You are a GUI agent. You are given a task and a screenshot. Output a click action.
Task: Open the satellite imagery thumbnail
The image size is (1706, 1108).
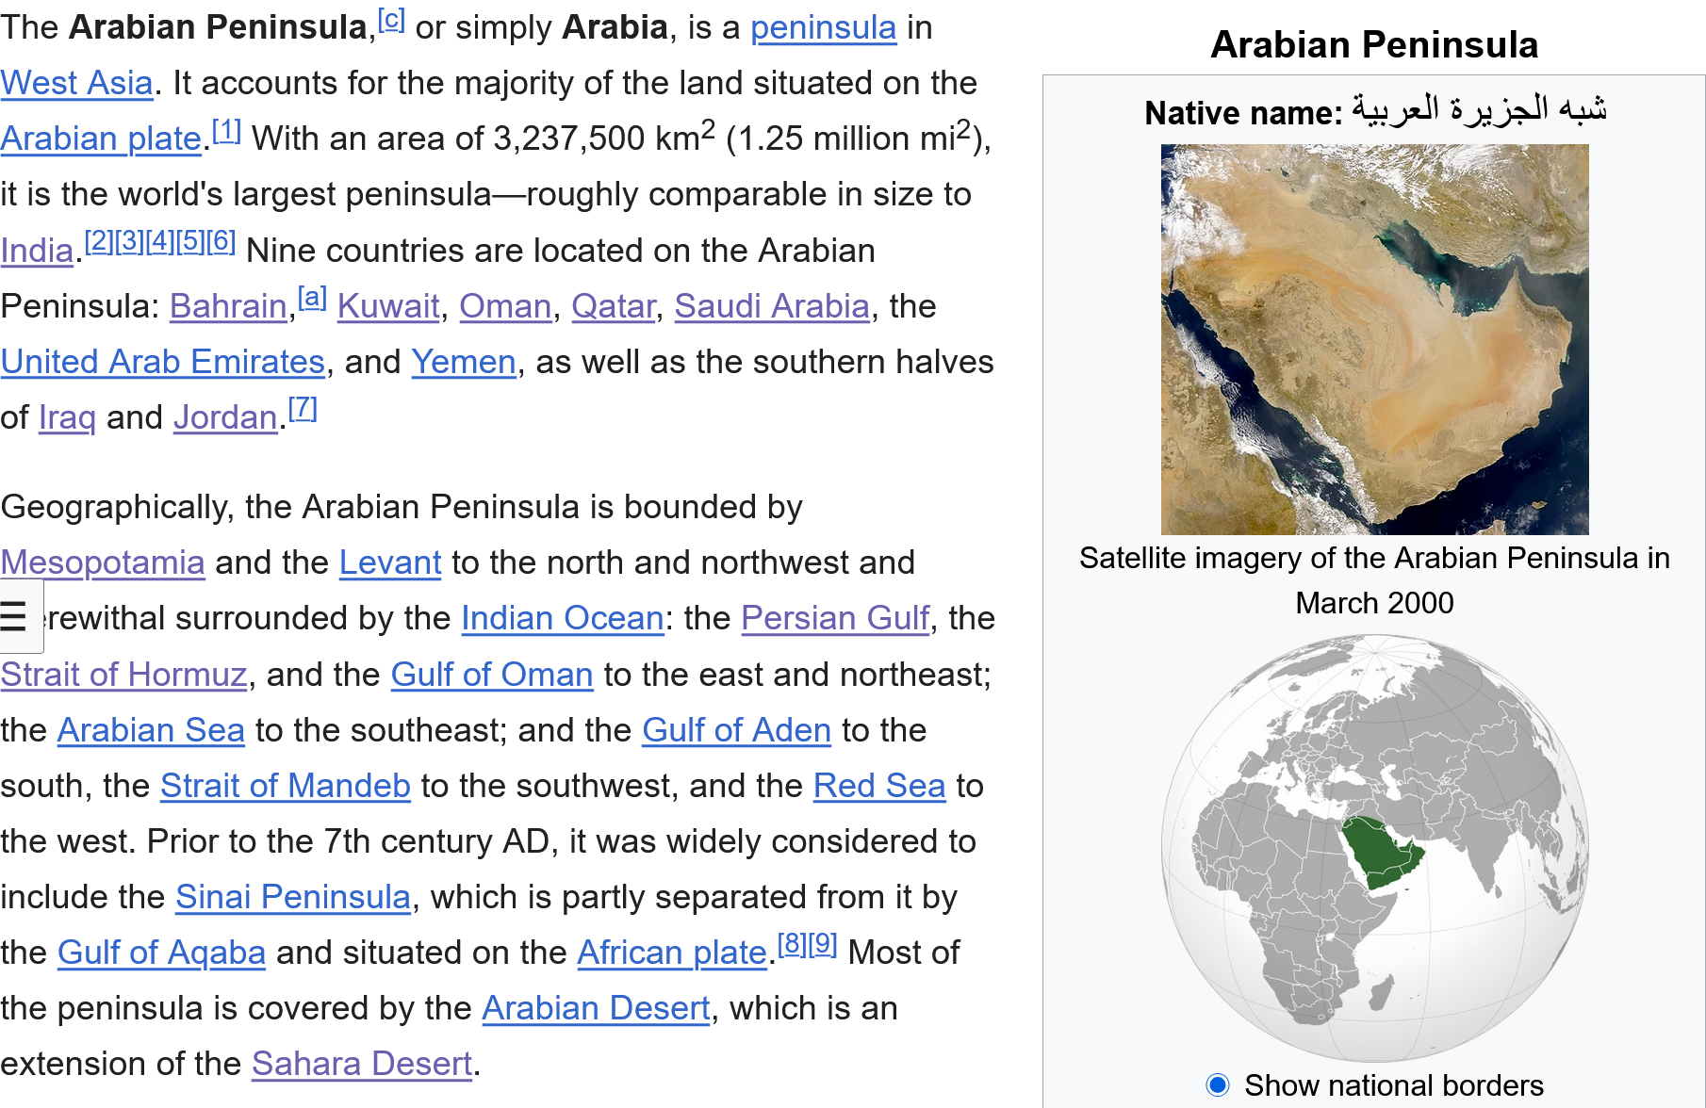(x=1374, y=339)
